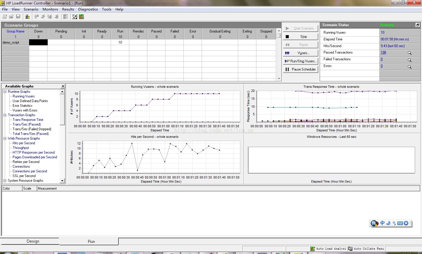Open the Monitors menu

50,9
